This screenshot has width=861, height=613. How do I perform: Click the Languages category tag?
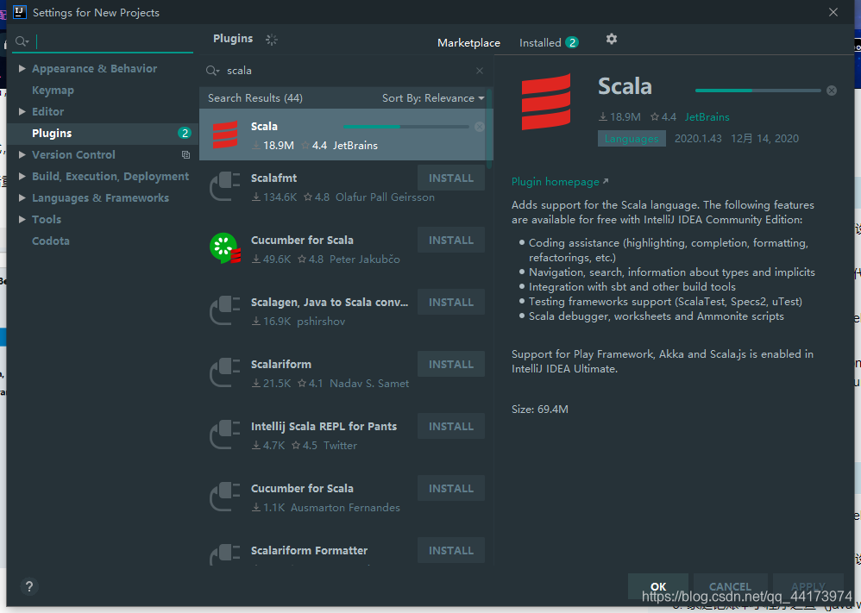[632, 138]
